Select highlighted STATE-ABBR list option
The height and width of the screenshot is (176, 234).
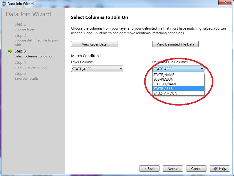point(163,89)
